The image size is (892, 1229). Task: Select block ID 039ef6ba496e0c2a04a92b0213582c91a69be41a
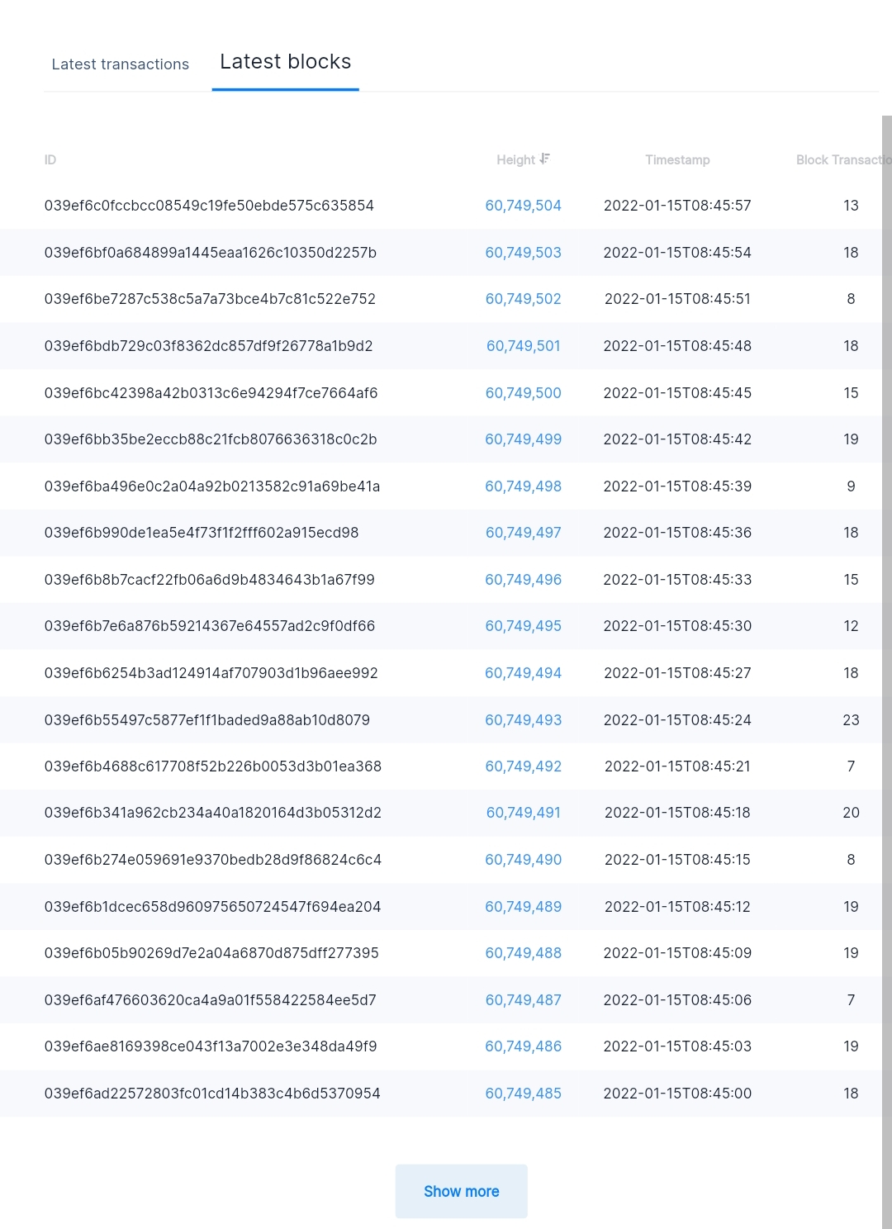[212, 486]
